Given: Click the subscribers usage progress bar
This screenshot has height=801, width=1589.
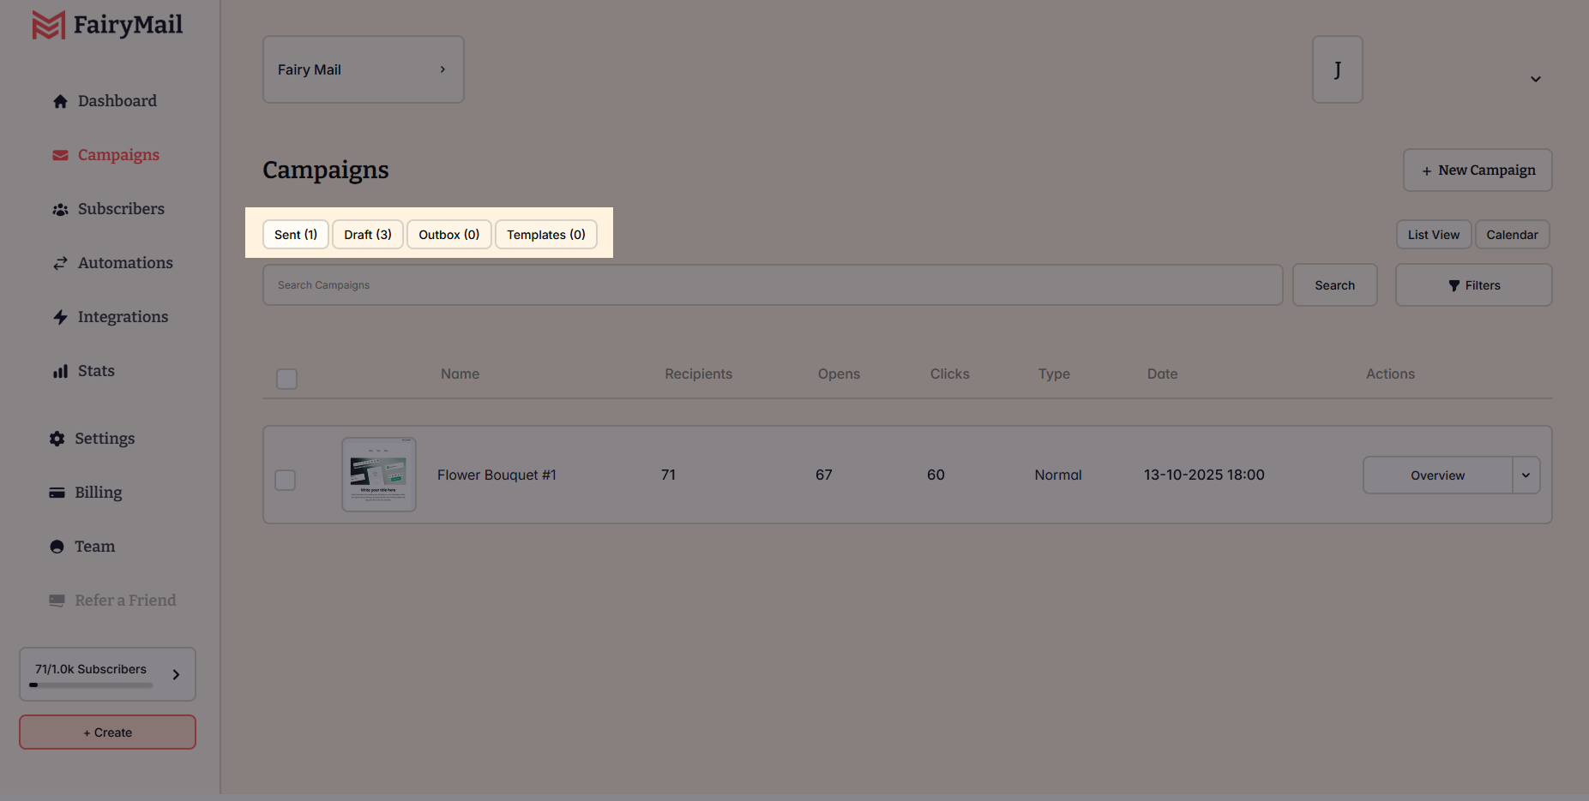Looking at the screenshot, I should (91, 685).
